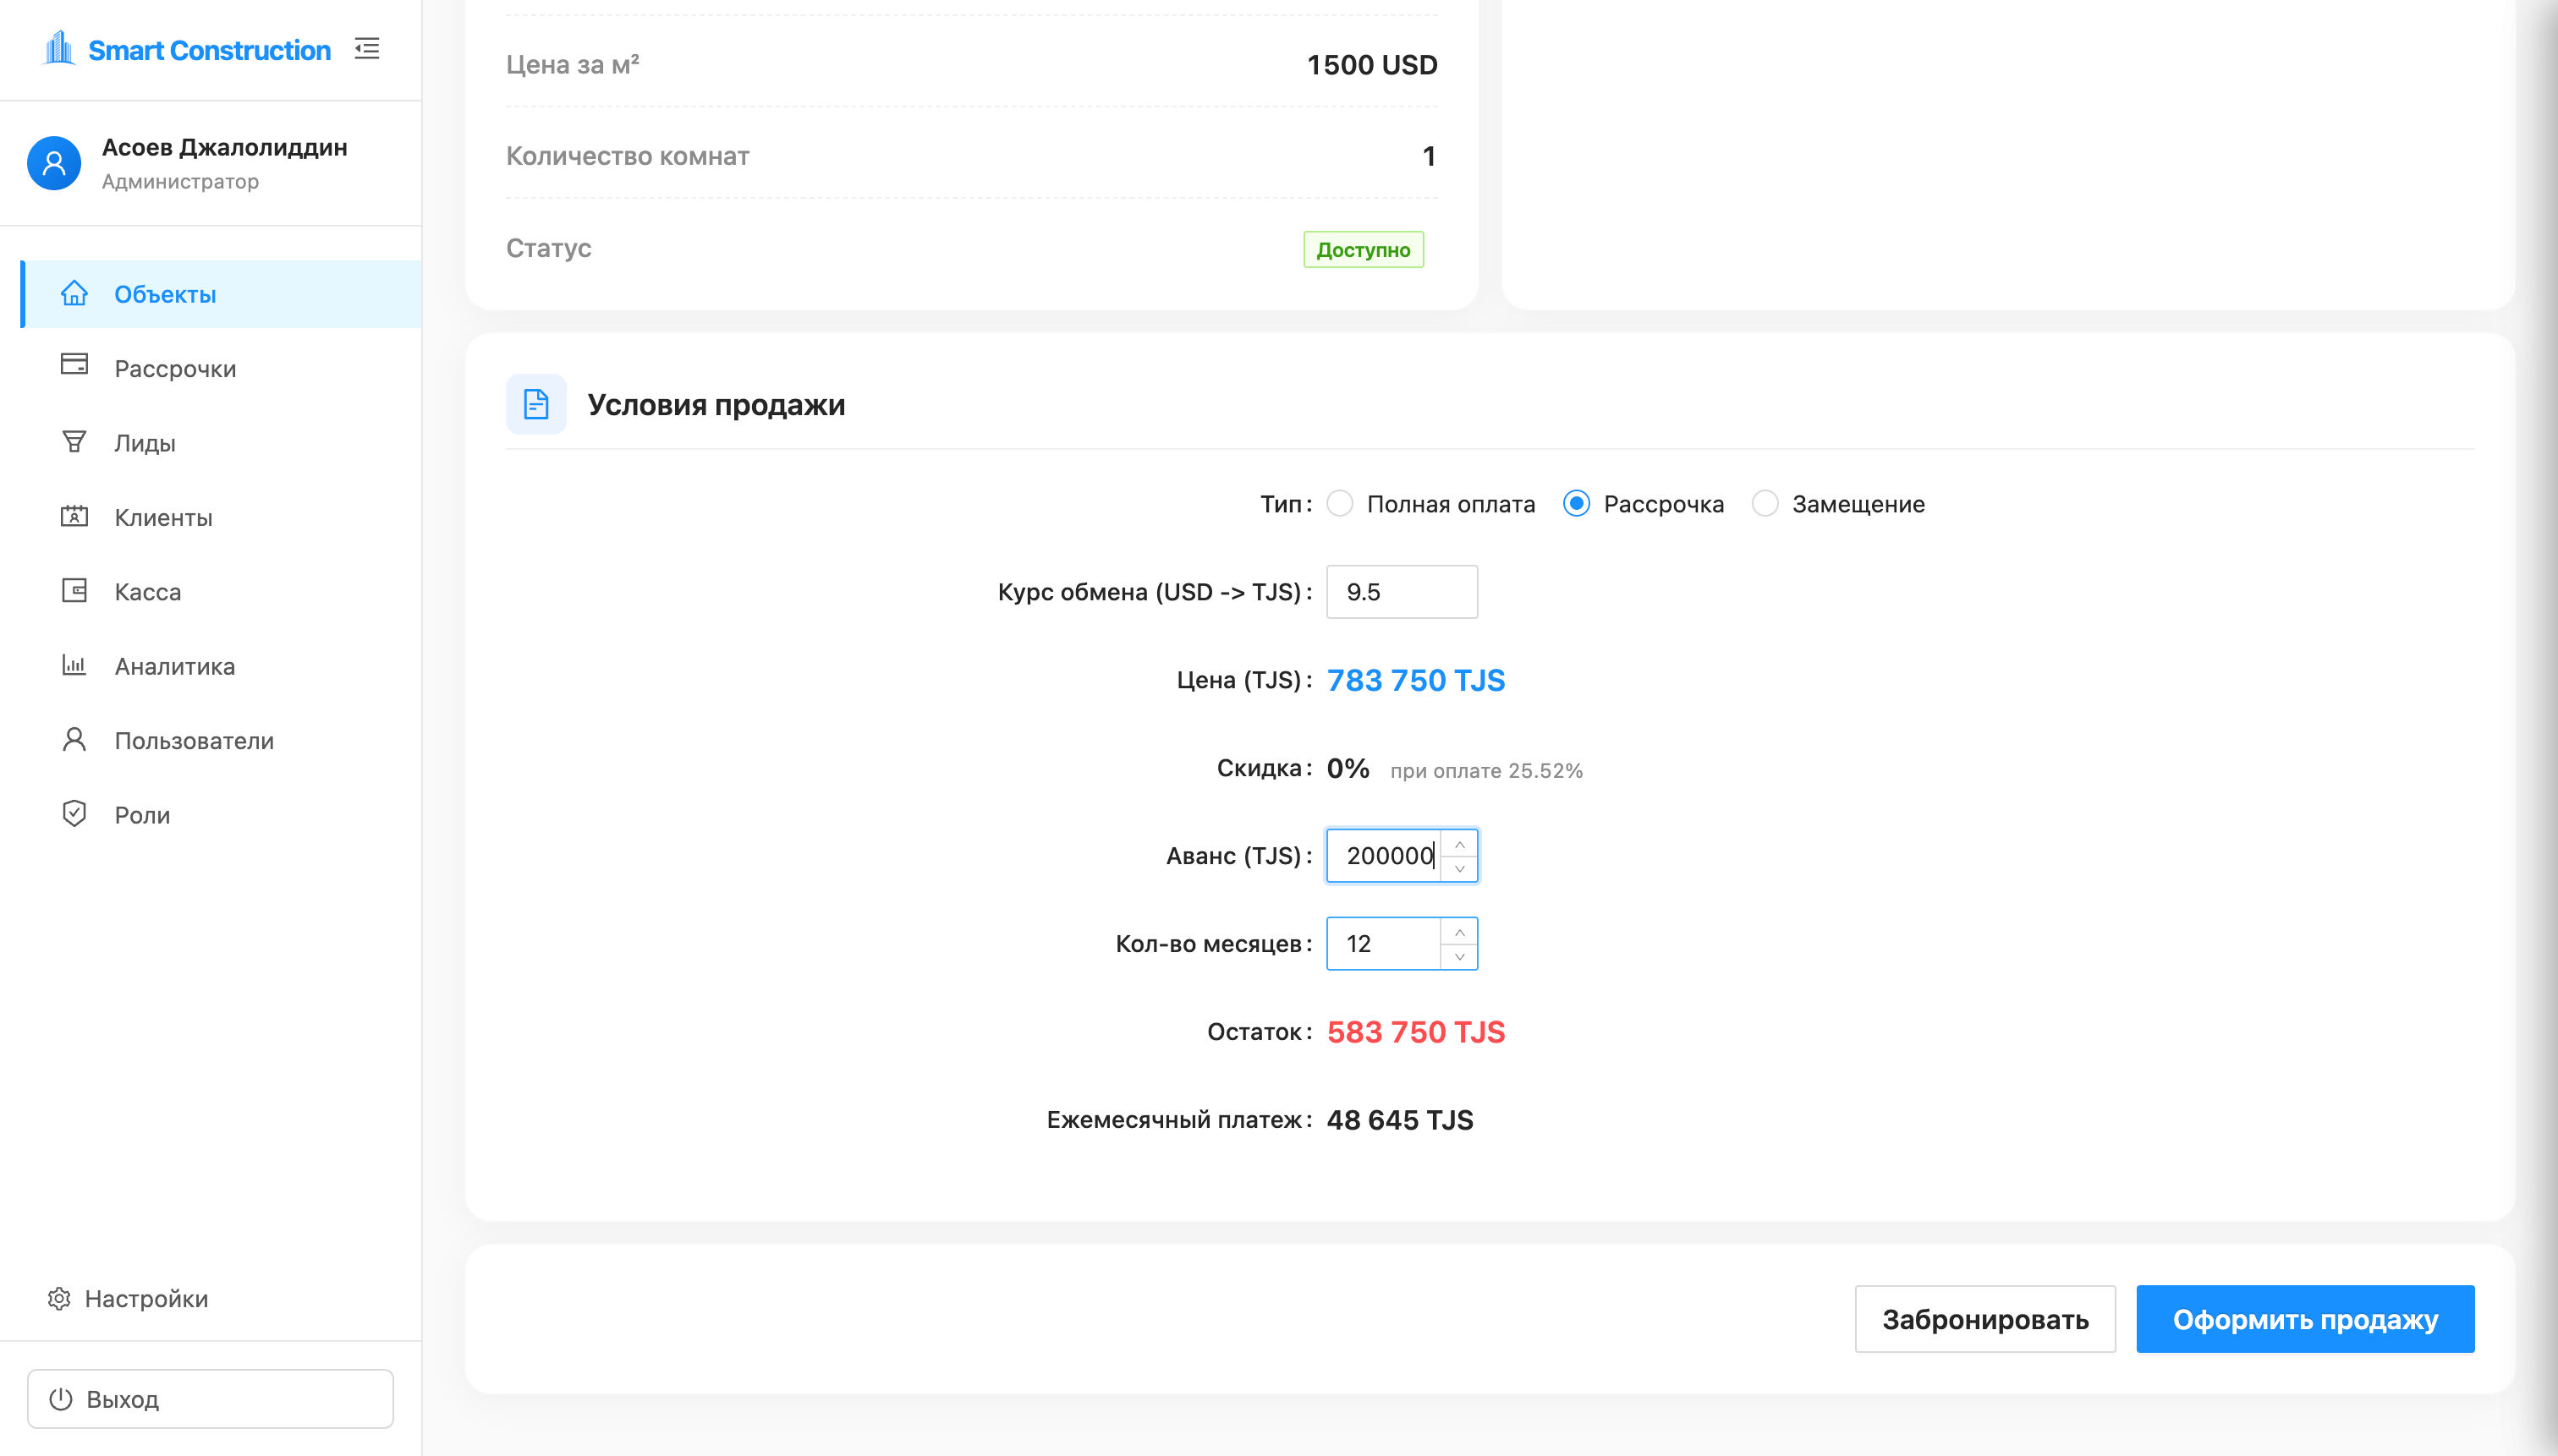Screen dimensions: 2558x1456
Task: Click the Оформить продажу button
Action: click(x=2305, y=1319)
